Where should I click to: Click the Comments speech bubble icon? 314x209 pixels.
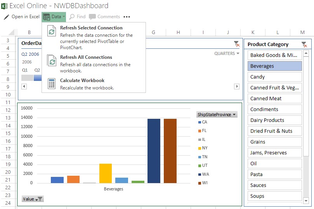point(92,17)
